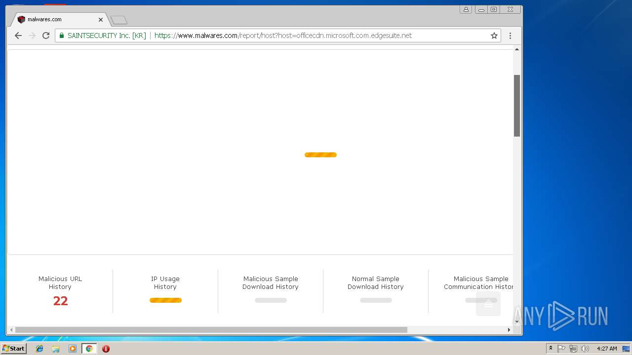
Task: Close the malwares.com tab
Action: pos(101,20)
